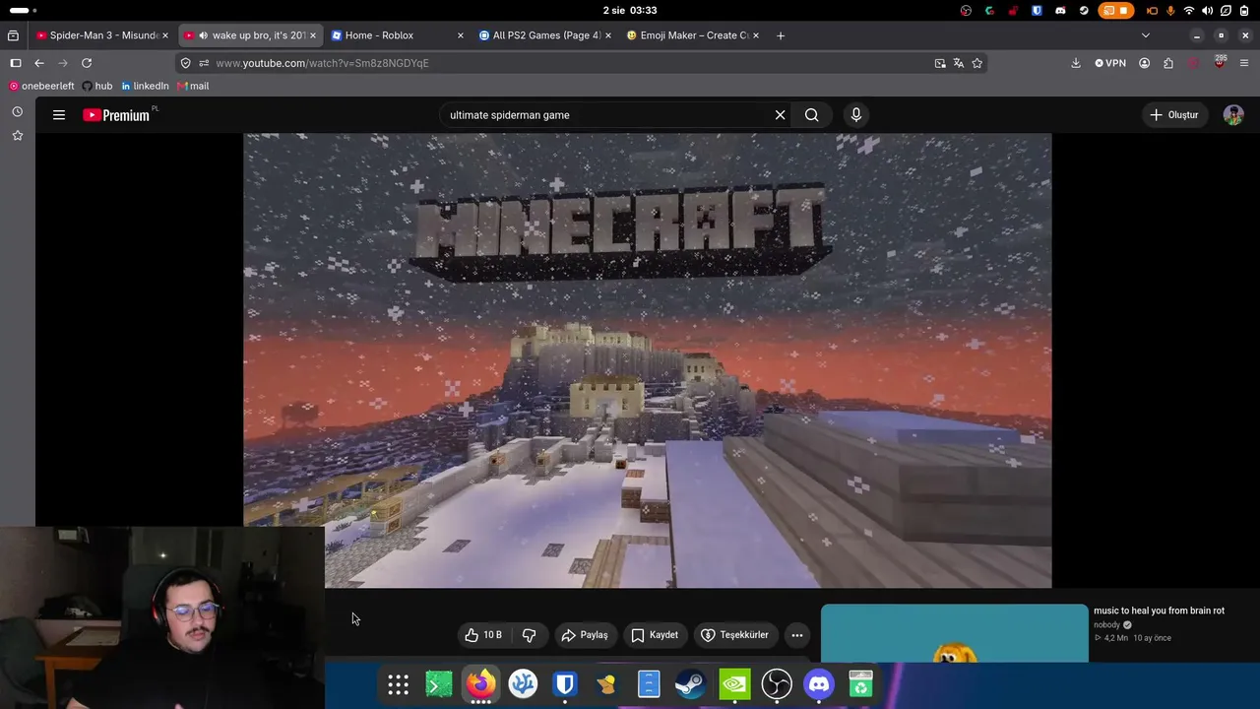Close the Spider-Man 3 tab
This screenshot has height=709, width=1260.
(165, 35)
